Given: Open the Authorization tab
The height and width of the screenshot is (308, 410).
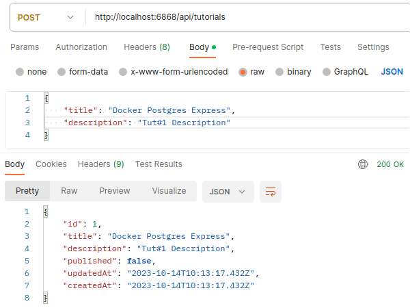Looking at the screenshot, I should point(81,47).
